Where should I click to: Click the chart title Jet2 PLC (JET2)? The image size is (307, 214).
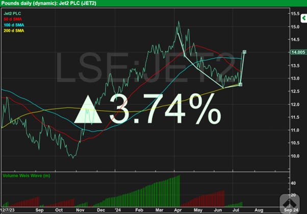[x=78, y=4]
